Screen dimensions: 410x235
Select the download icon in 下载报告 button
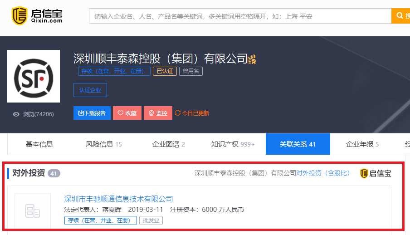pos(81,113)
